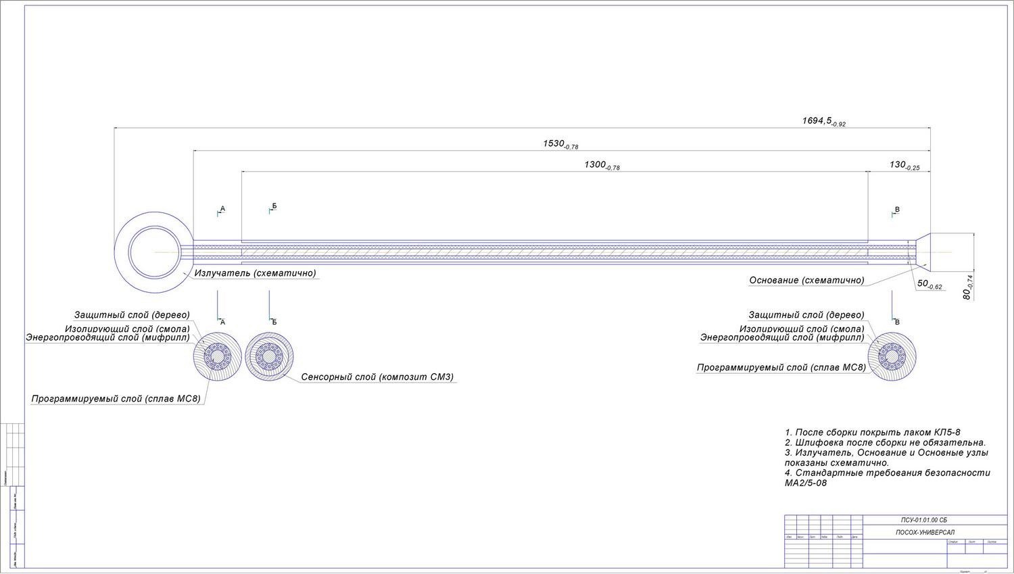Click the 130 dimension near the base

pyautogui.click(x=904, y=165)
